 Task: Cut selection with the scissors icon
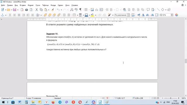tap(37, 10)
